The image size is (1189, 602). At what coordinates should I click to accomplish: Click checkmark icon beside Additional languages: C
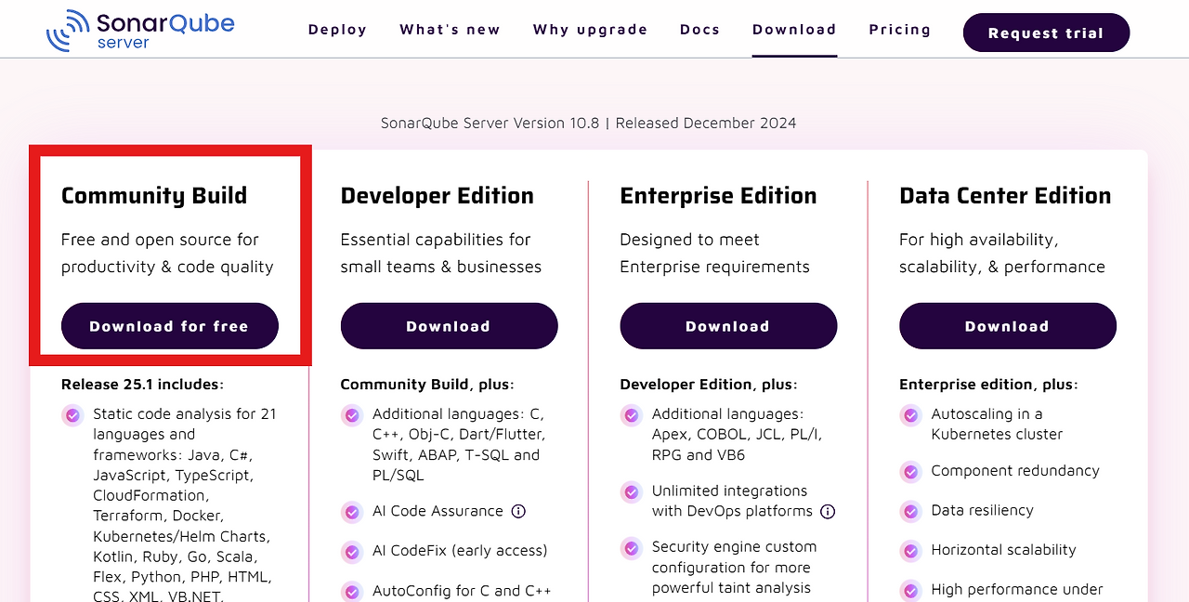pyautogui.click(x=352, y=415)
